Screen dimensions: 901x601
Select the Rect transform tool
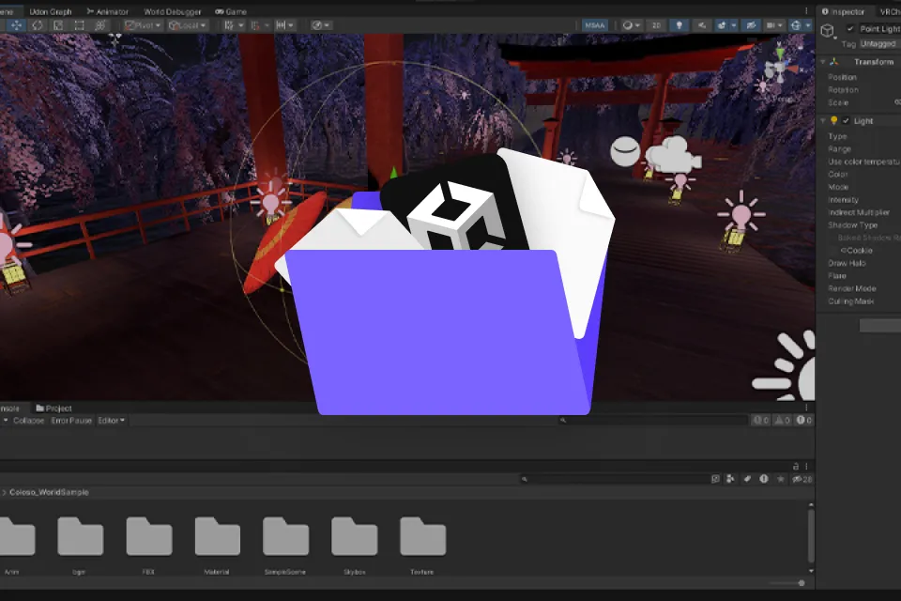(79, 25)
